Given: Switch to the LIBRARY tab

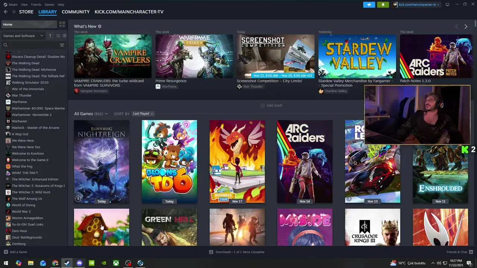Looking at the screenshot, I should coord(48,12).
